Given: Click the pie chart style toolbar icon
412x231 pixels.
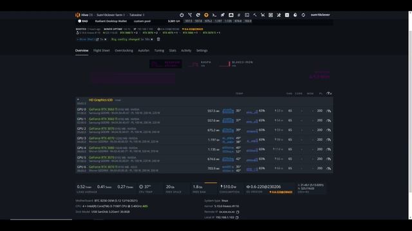Looking at the screenshot, I should (x=295, y=15).
